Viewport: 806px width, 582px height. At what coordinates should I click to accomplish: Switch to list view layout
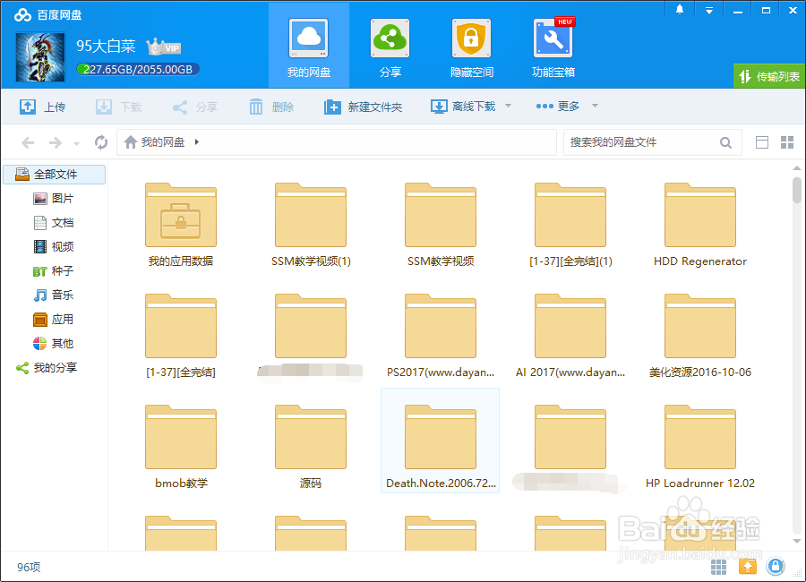762,142
